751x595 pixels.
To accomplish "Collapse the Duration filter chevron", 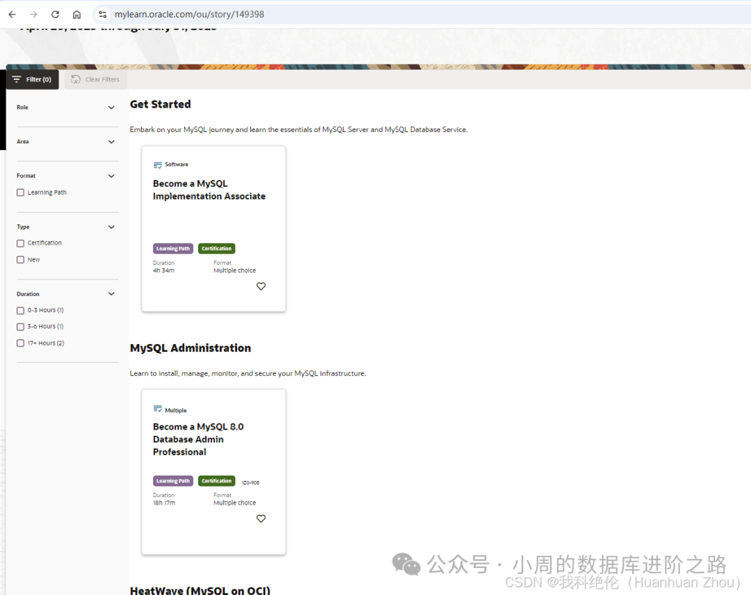I will pos(111,294).
